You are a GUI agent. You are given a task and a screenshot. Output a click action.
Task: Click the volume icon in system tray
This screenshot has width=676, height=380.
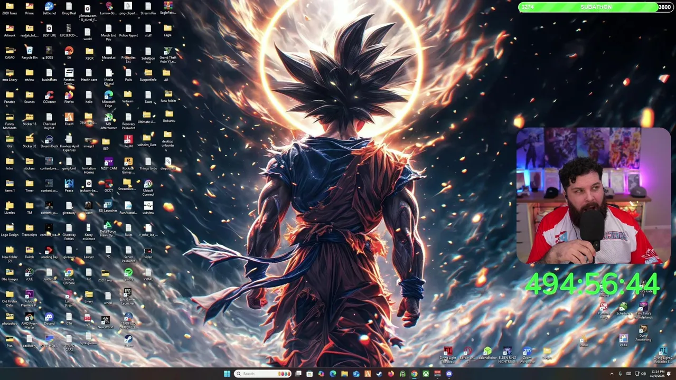pyautogui.click(x=643, y=374)
